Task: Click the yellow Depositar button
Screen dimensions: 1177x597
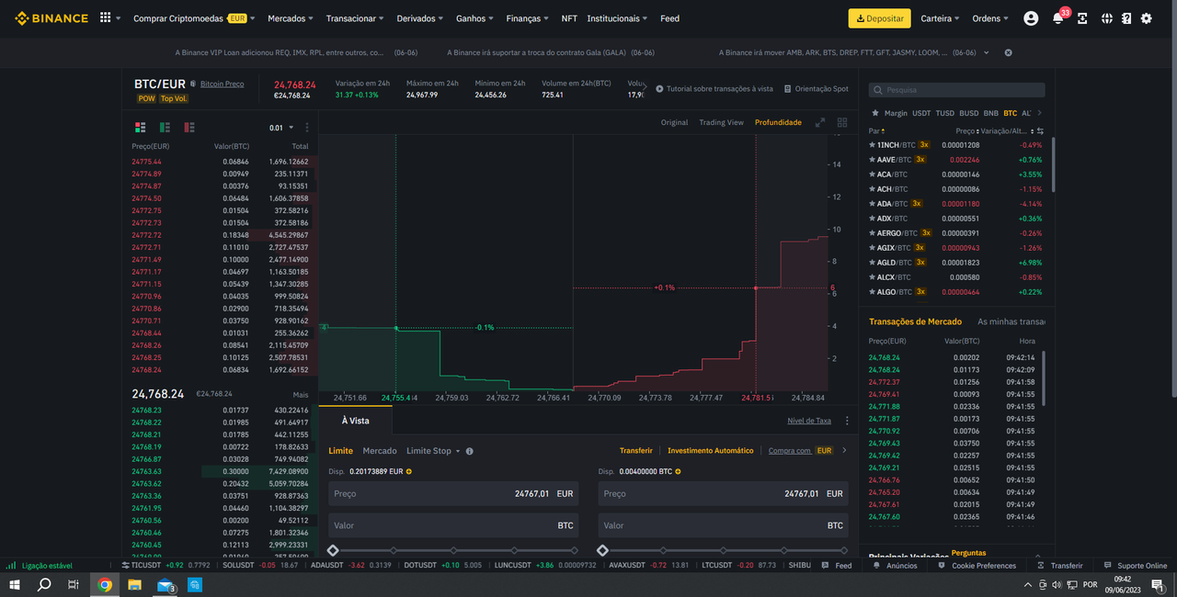Action: pyautogui.click(x=879, y=18)
